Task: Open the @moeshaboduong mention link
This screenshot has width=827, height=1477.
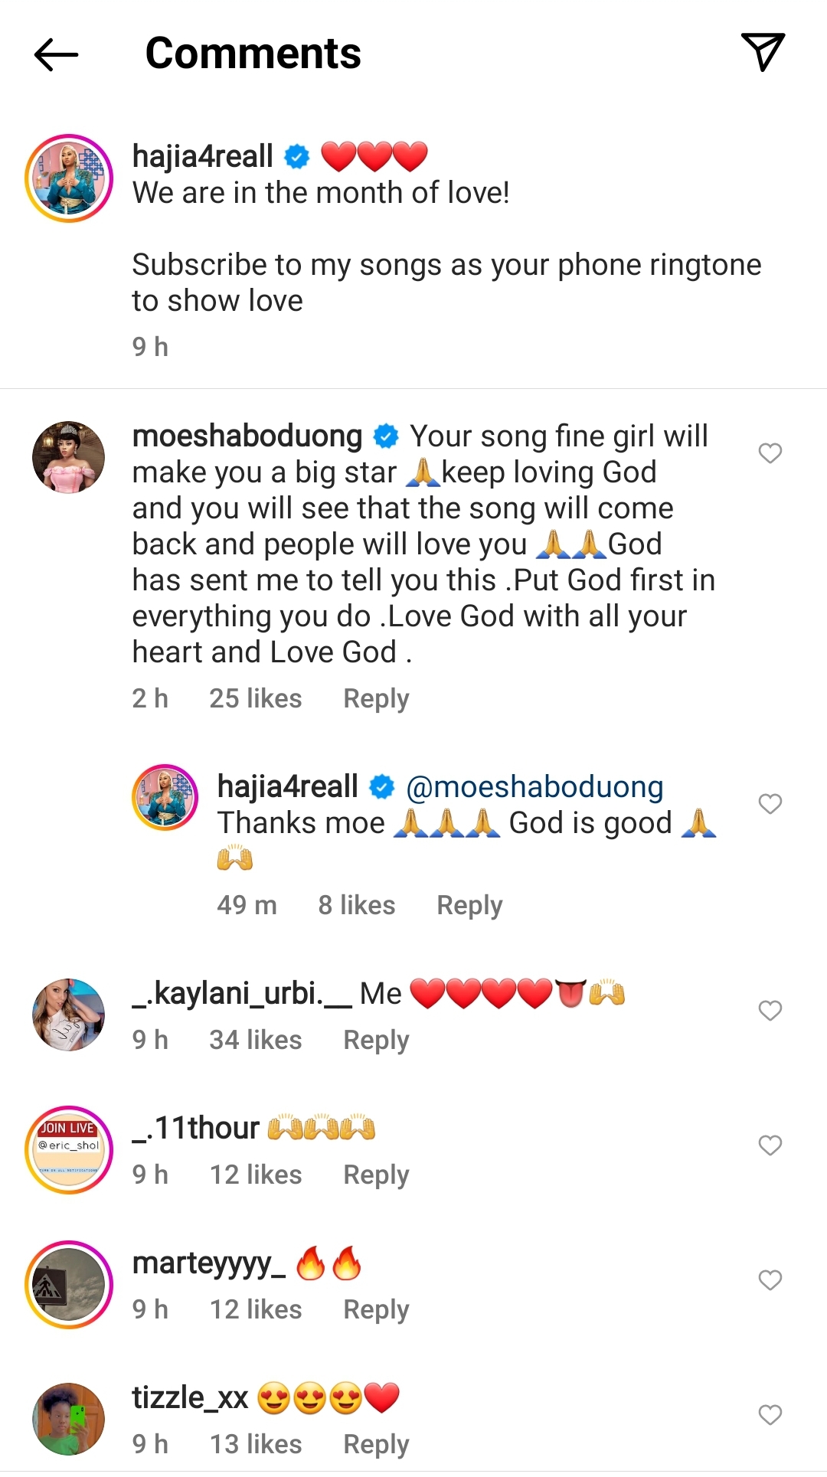Action: (534, 787)
